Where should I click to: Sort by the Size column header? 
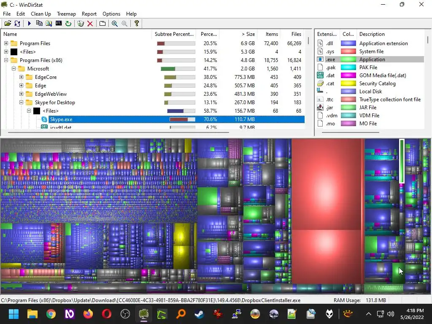point(238,34)
